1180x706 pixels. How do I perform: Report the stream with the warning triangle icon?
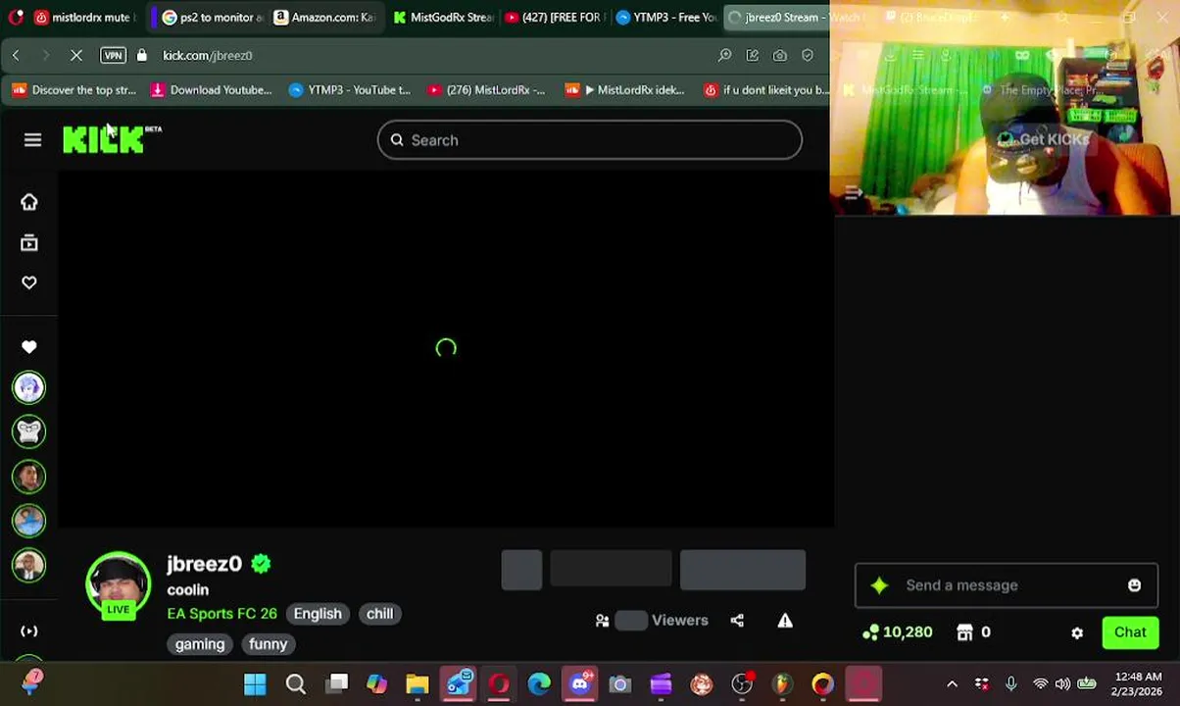tap(785, 621)
